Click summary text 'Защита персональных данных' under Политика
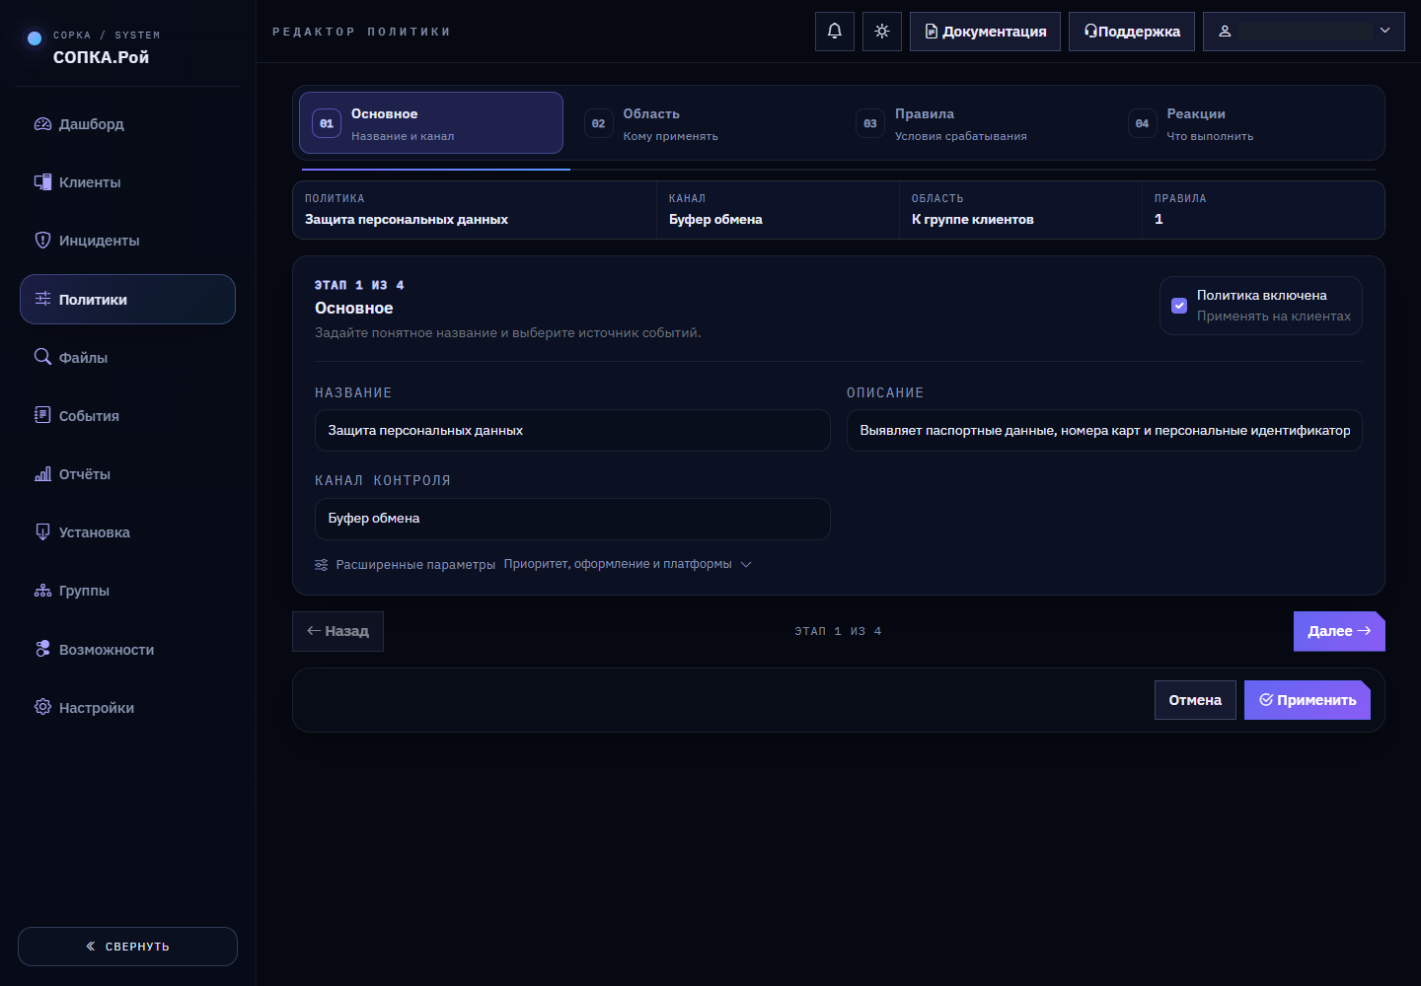Viewport: 1421px width, 986px height. pyautogui.click(x=407, y=220)
